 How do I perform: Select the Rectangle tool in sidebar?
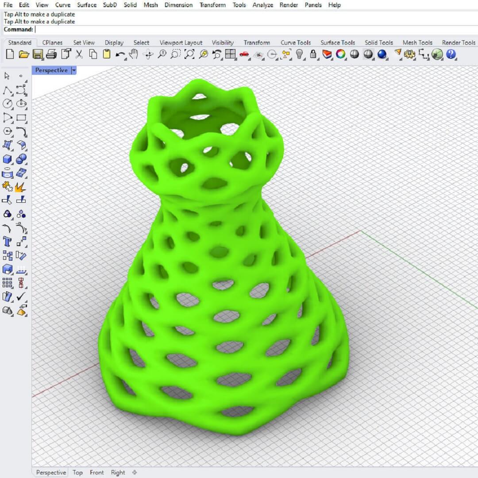pyautogui.click(x=21, y=118)
